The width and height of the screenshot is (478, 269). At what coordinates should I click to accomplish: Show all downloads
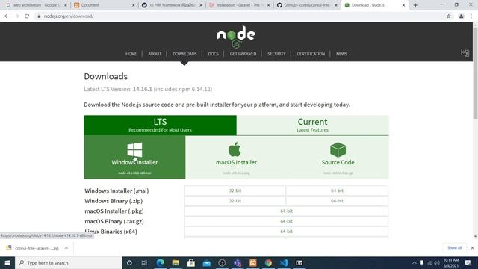pos(455,248)
